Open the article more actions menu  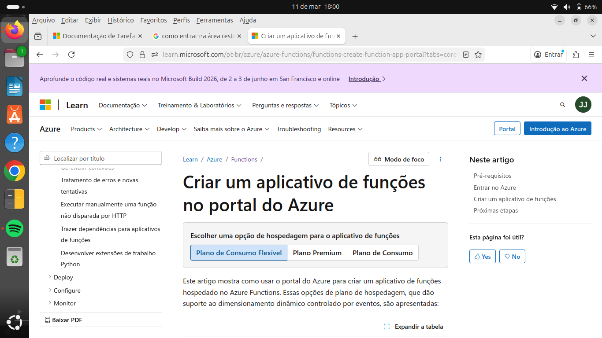[x=440, y=159]
